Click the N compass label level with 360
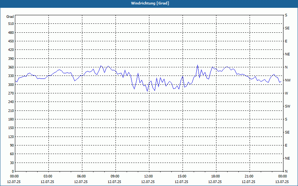The width and height of the screenshot is (298, 186). 286,67
